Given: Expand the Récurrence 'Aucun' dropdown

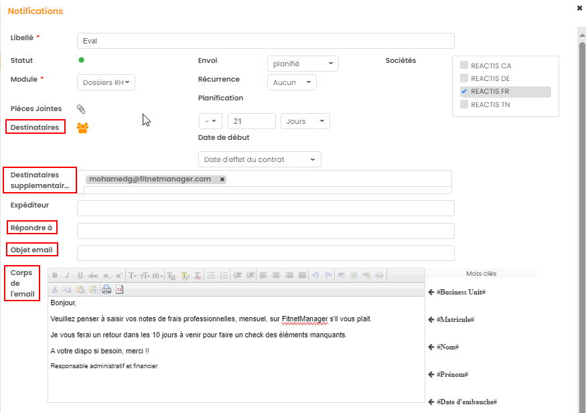Looking at the screenshot, I should click(x=292, y=82).
